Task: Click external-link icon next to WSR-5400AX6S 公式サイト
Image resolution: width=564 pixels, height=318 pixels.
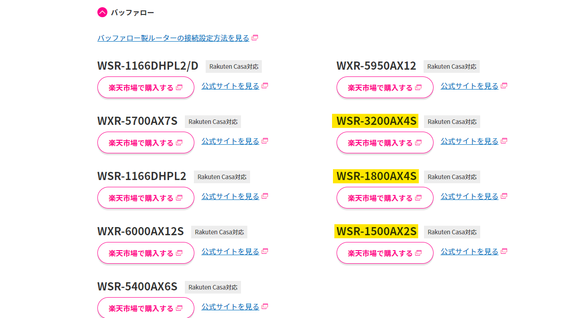Action: (265, 306)
